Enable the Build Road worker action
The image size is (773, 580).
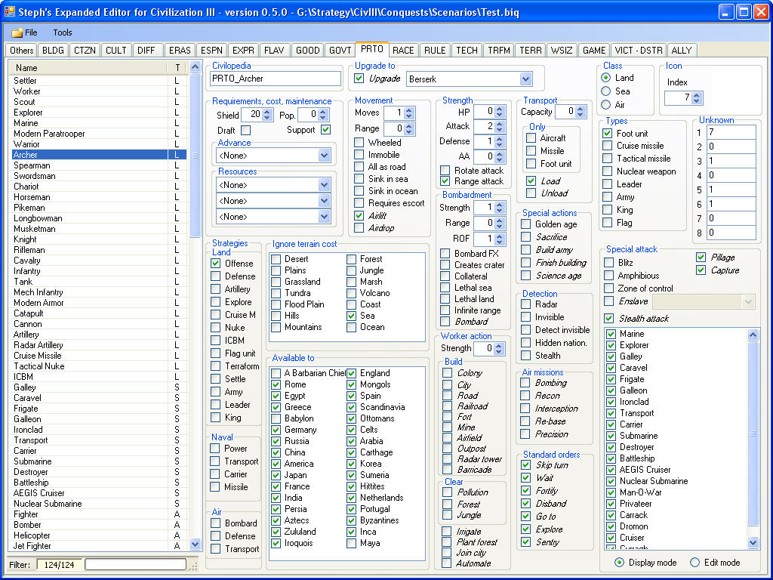click(x=447, y=396)
